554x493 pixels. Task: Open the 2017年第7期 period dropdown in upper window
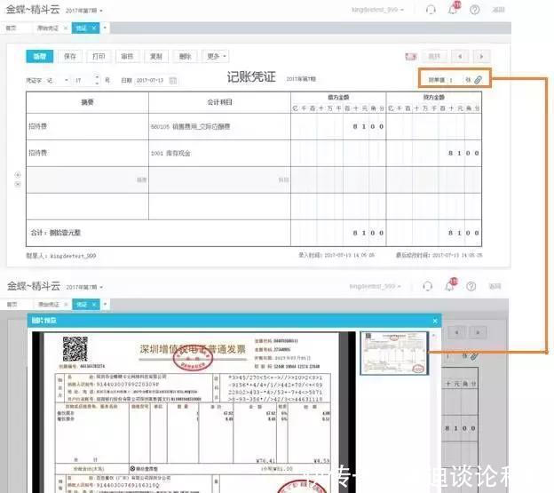click(x=84, y=11)
